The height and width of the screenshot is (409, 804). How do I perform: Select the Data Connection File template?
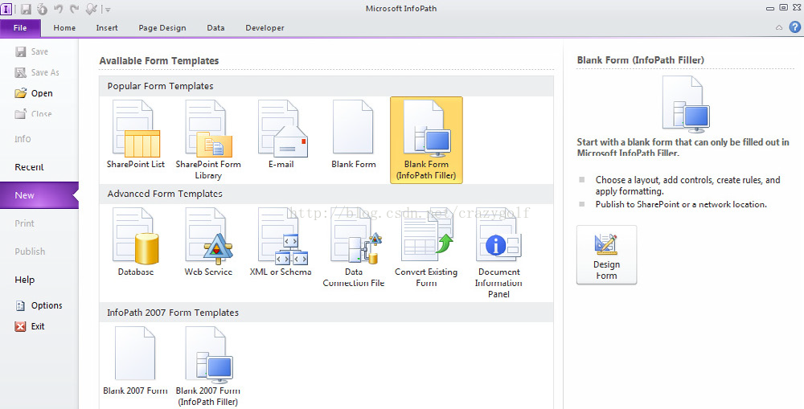(353, 247)
